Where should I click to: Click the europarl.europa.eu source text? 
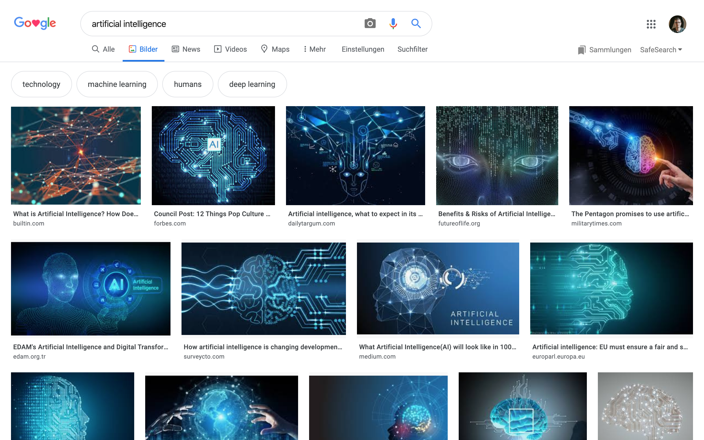pos(558,356)
